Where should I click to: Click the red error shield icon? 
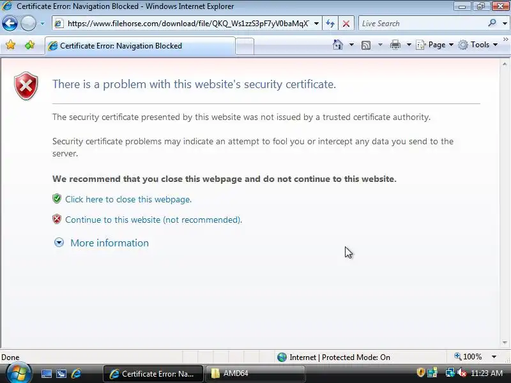26,86
